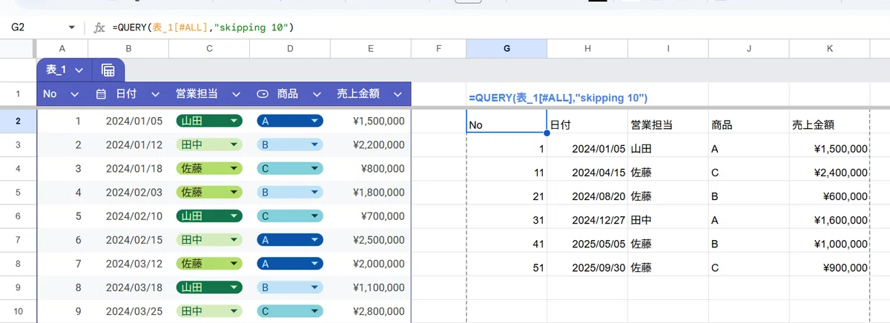Open 山田 chip dropdown in row 9
Image resolution: width=890 pixels, height=323 pixels.
[234, 287]
